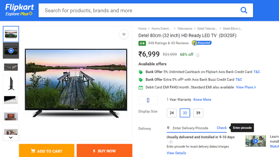Click the ADD TO CART button
The height and width of the screenshot is (157, 279).
[x=47, y=151]
